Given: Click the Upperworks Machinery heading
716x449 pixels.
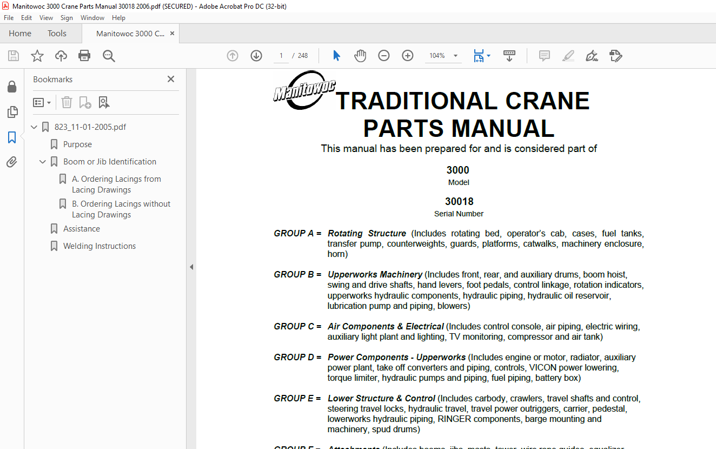Looking at the screenshot, I should point(375,275).
